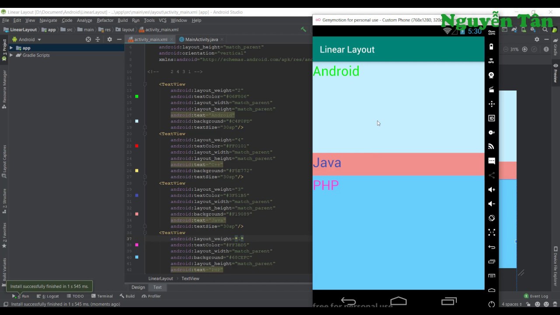
Task: Open the Tools menu
Action: (x=149, y=20)
